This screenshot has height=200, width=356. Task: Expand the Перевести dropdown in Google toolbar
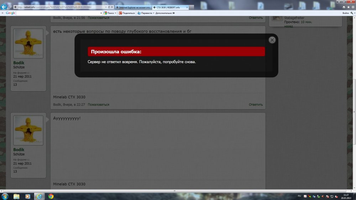point(153,13)
